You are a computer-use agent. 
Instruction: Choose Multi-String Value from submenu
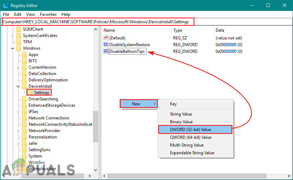pyautogui.click(x=196, y=145)
